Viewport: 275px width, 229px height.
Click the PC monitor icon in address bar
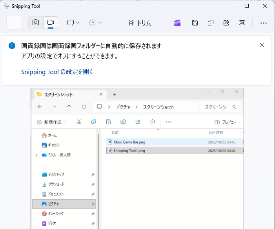tap(99, 107)
